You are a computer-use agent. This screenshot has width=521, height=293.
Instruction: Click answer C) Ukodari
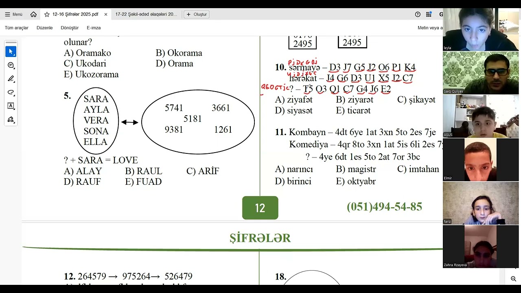point(85,63)
